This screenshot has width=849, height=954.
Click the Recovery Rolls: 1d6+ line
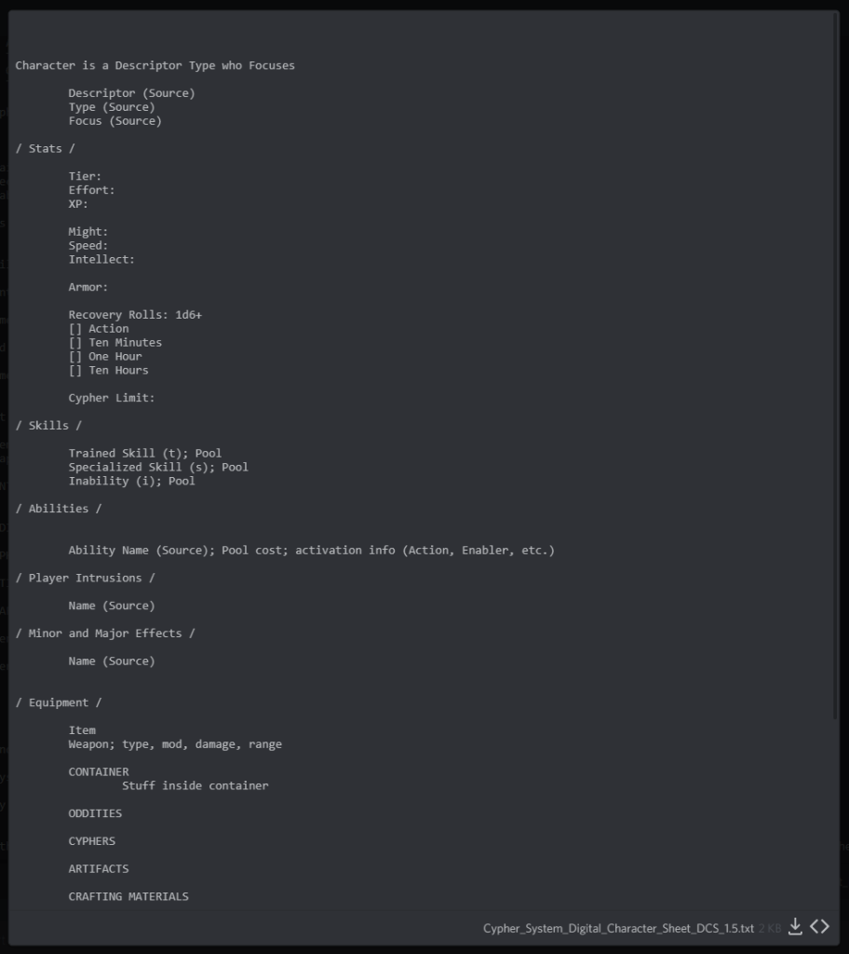tap(135, 315)
